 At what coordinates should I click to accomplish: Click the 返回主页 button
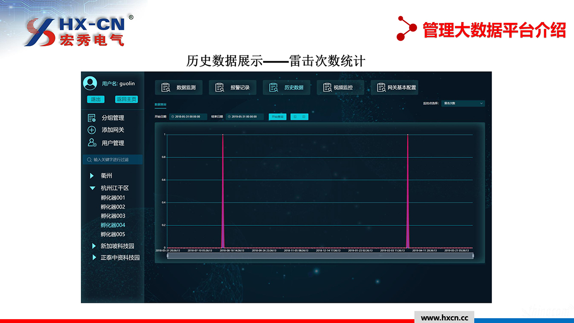126,100
